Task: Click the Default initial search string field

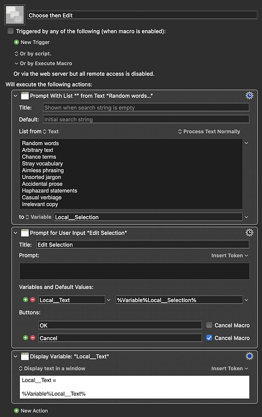Action: click(146, 119)
